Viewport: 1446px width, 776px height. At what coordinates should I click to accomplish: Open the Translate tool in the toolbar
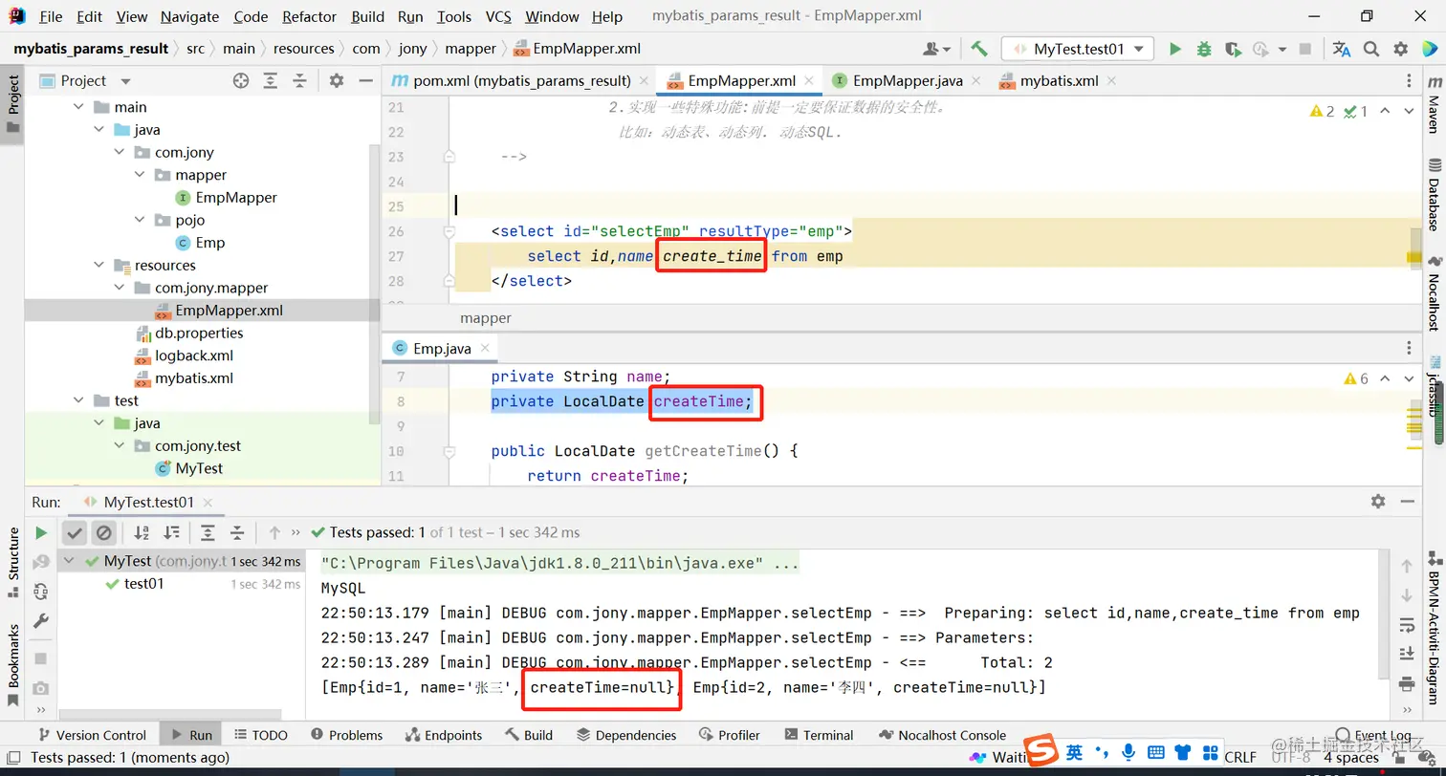point(1342,49)
